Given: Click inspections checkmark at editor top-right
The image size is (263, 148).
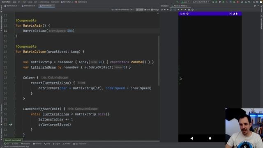Looking at the screenshot, I should (158, 13).
